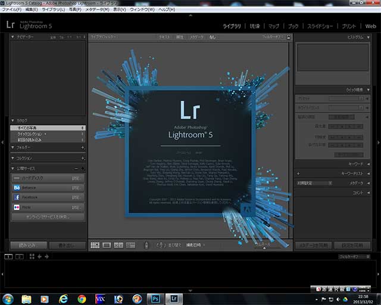This screenshot has width=381, height=305.
Task: Switch to Loupe view in the toolbar
Action: pos(107,245)
